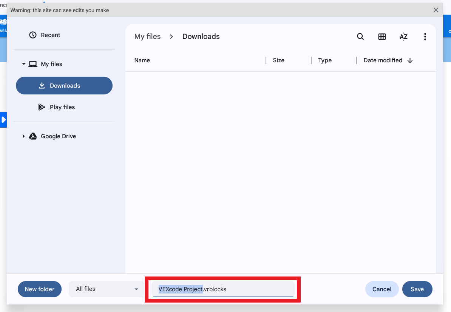The image size is (451, 312).
Task: Expand the Google Drive tree item
Action: 23,136
